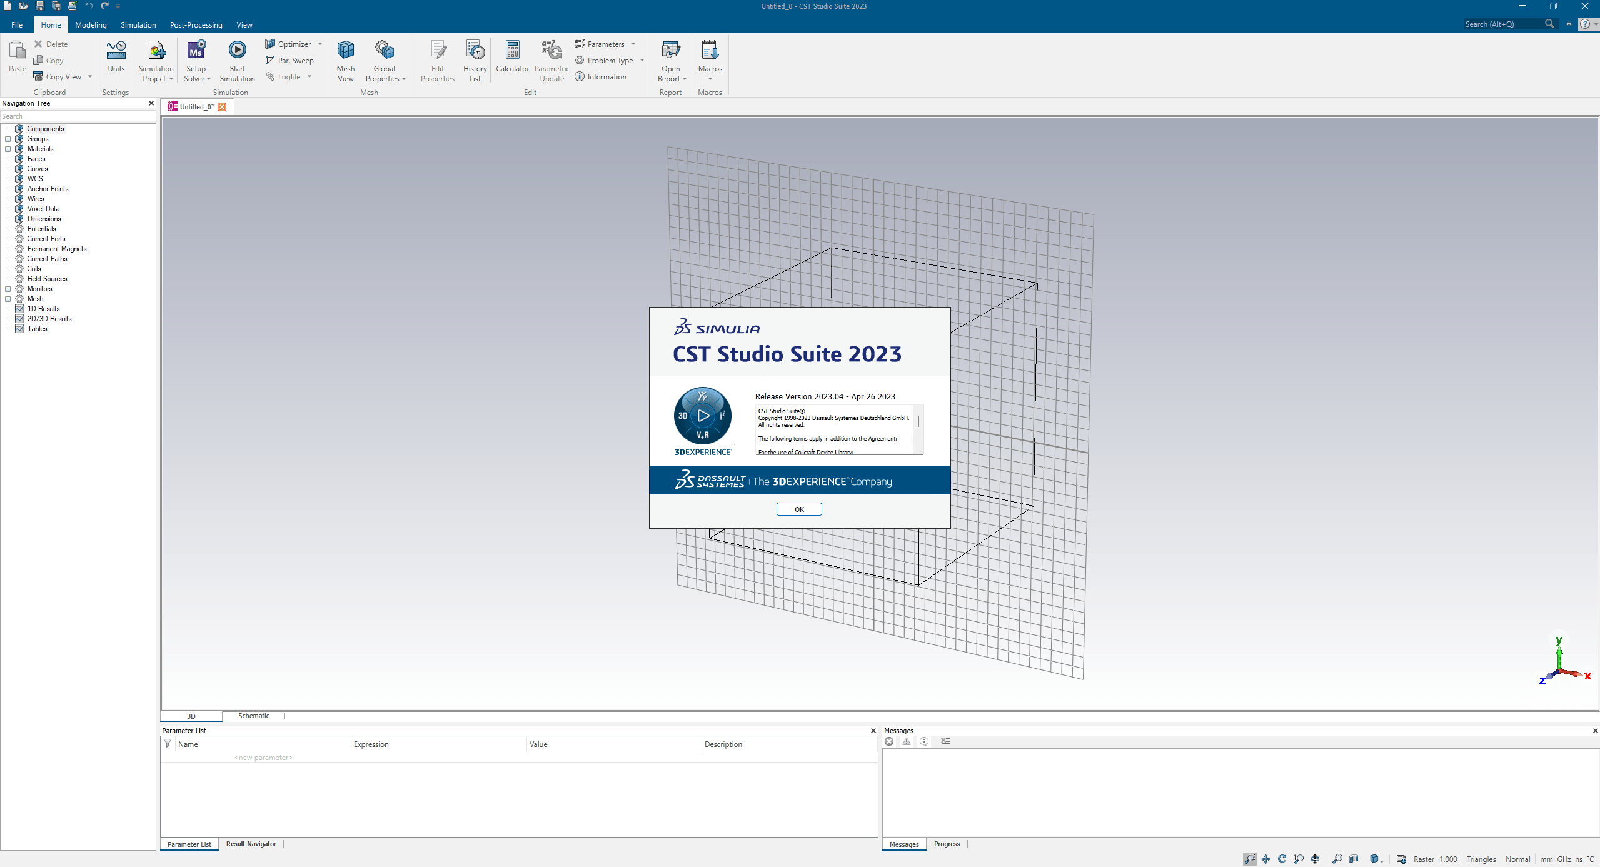Toggle the parameter list filter funnel

168,744
